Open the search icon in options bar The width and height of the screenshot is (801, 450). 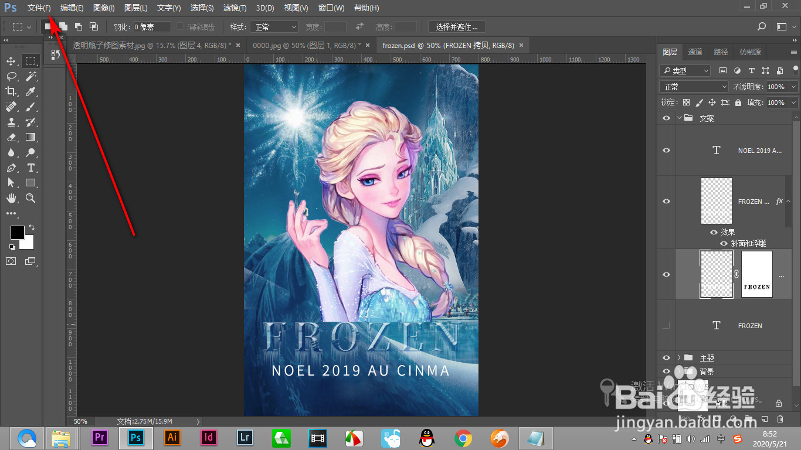762,26
